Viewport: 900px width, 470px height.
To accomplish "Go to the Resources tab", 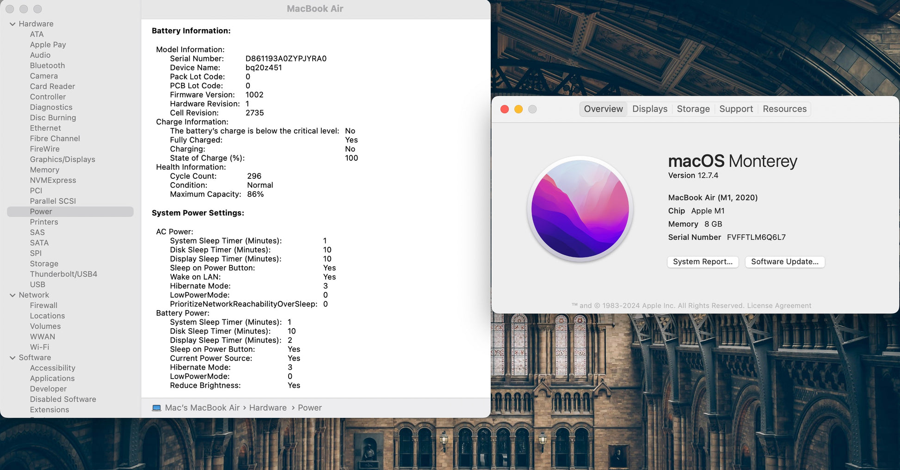I will (x=784, y=109).
